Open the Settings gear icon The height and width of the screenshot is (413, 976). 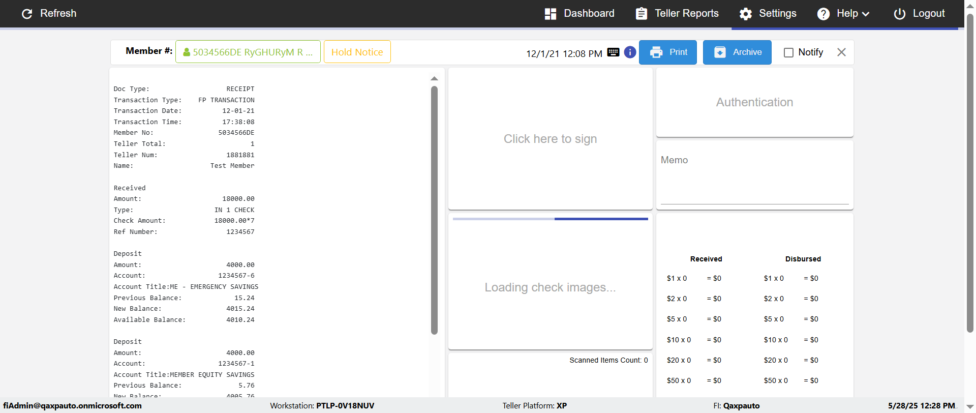click(746, 14)
